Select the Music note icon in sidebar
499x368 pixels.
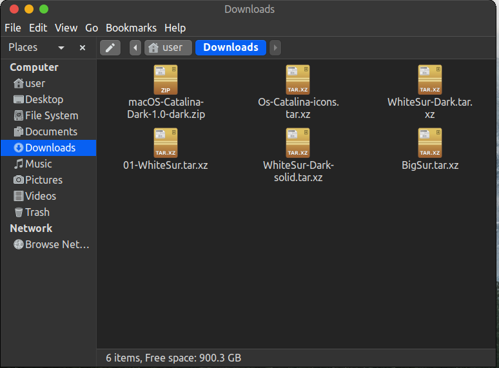(19, 164)
